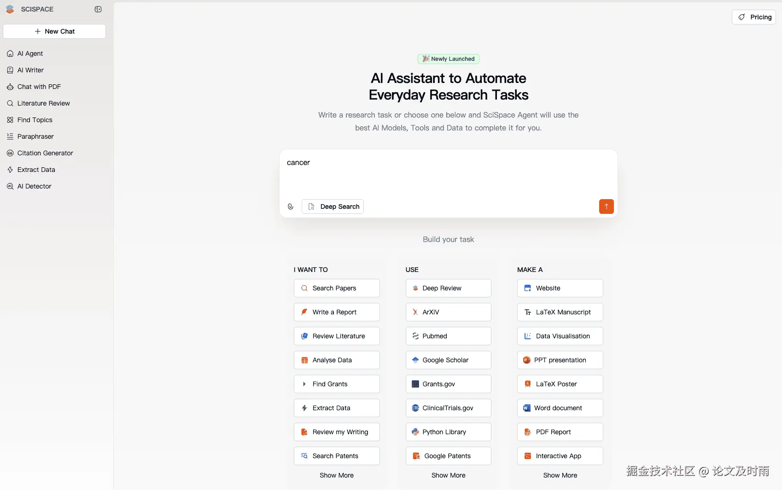Image resolution: width=782 pixels, height=490 pixels.
Task: Choose PPT presentation output
Action: 560,360
